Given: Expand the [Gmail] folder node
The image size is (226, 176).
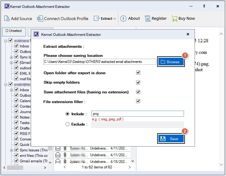Looking at the screenshot, I should pos(11,63).
